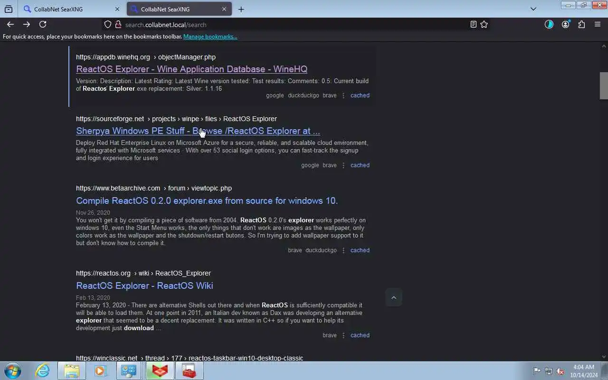Open cached link for ReactOS Wiki result
Screen dimensions: 608x380
click(360, 335)
